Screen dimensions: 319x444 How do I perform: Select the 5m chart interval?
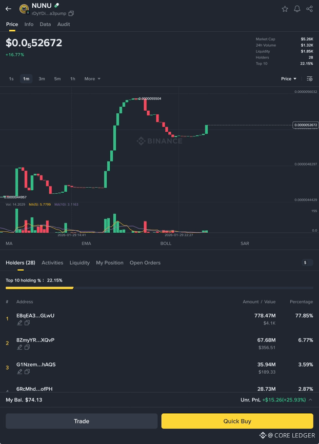click(57, 79)
